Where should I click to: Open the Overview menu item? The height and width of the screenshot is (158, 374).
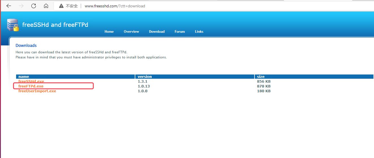131,32
